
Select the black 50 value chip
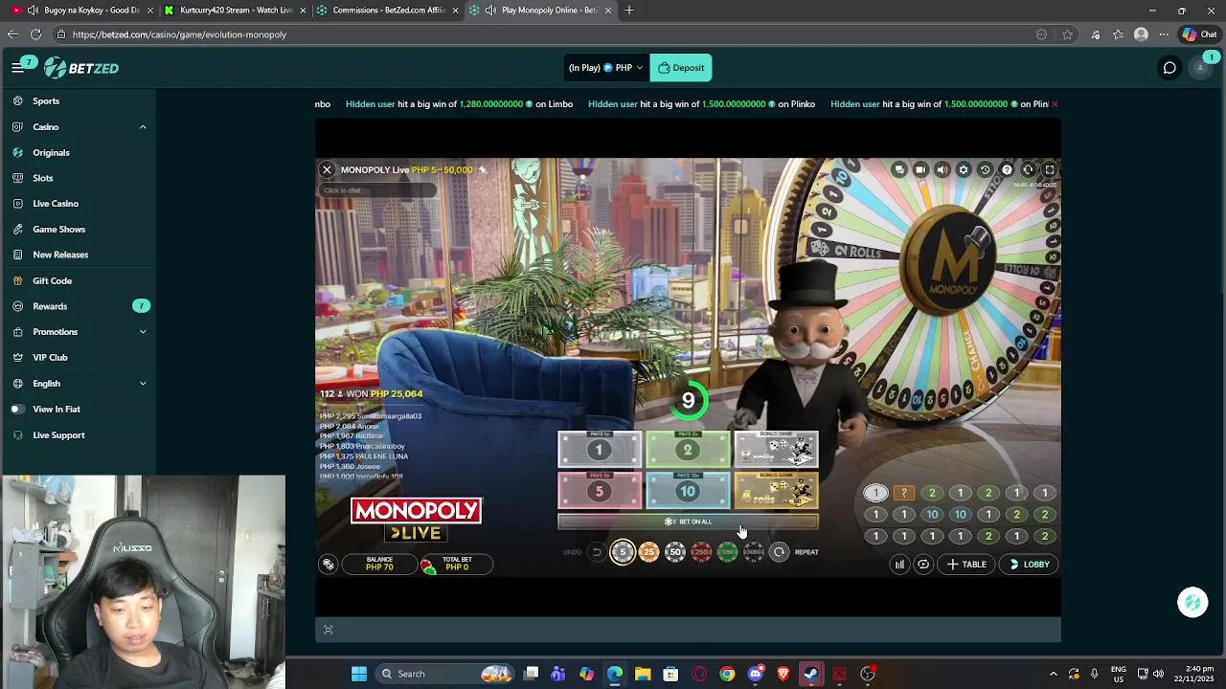tap(675, 552)
